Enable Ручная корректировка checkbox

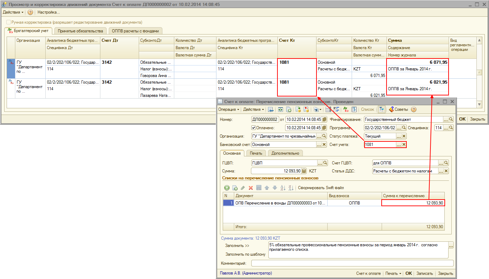coord(9,22)
